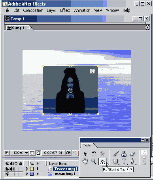Click the current time 0:02:57:24 display
153x180 pixels.
53,153
